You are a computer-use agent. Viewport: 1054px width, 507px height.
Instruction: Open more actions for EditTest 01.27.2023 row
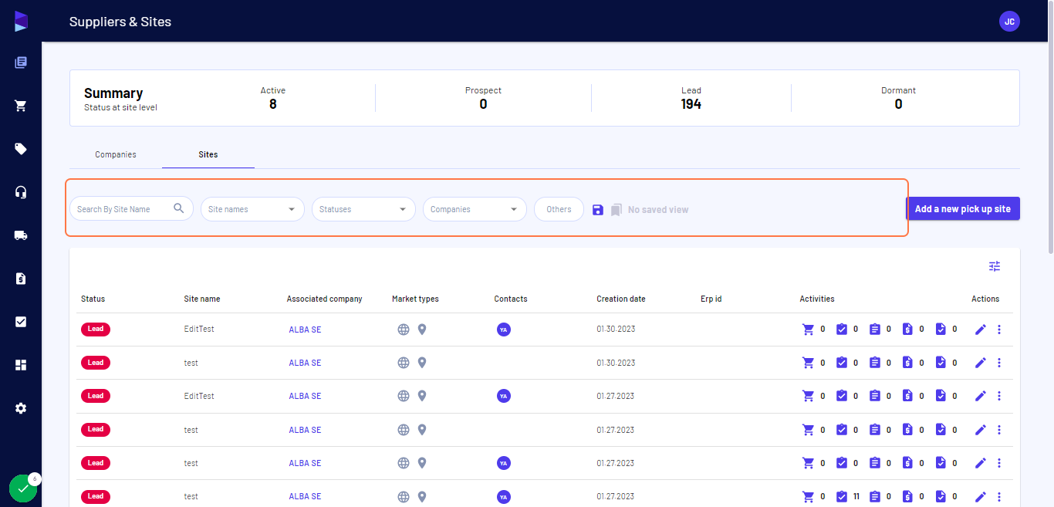click(999, 396)
